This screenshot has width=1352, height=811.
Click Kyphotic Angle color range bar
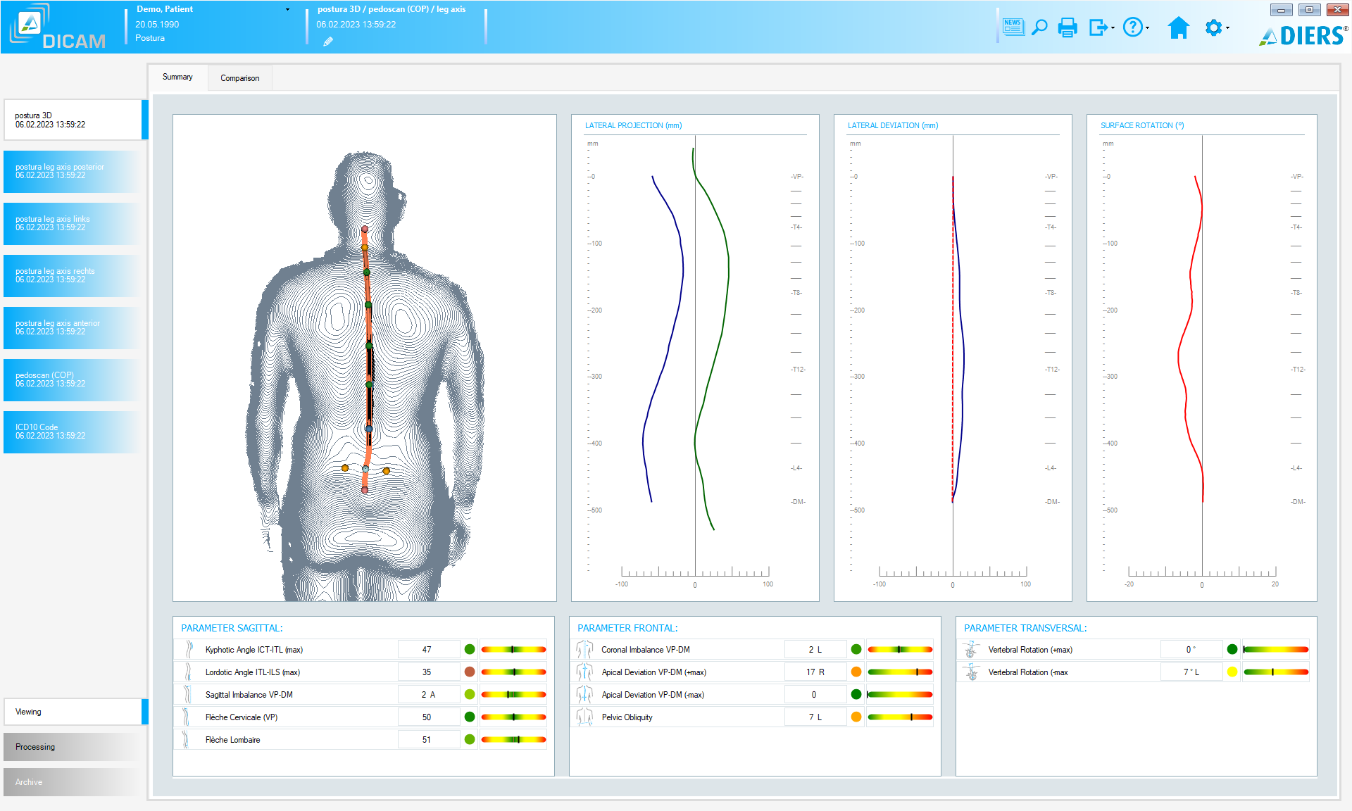(513, 650)
